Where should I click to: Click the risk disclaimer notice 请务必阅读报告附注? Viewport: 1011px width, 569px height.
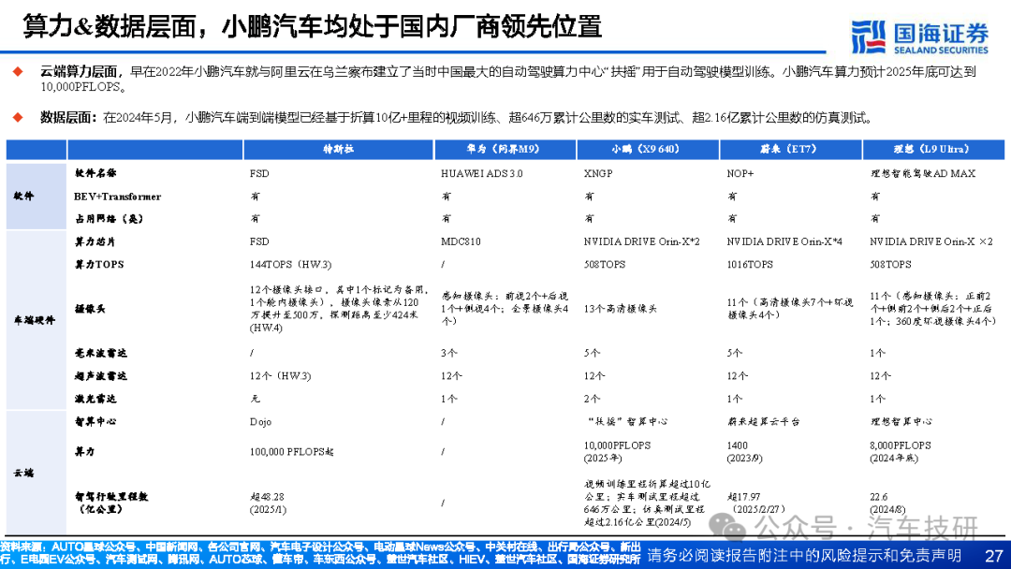coord(805,555)
